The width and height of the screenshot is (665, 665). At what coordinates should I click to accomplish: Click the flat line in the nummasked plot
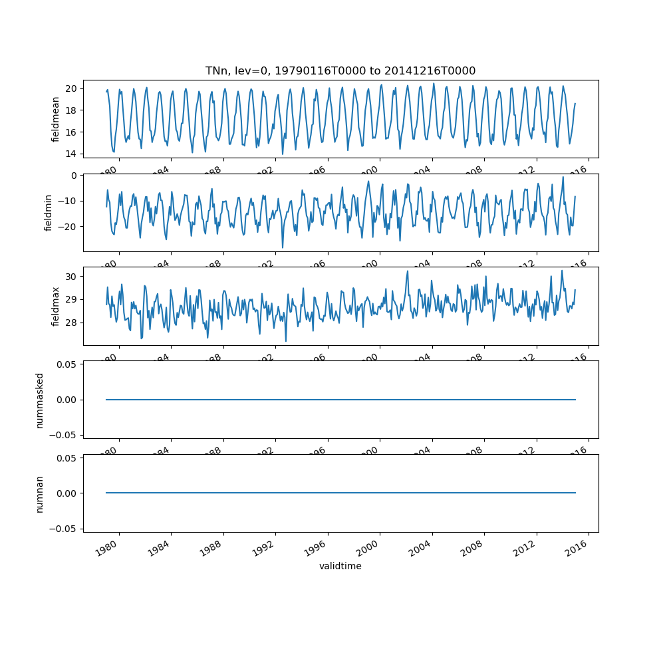340,400
